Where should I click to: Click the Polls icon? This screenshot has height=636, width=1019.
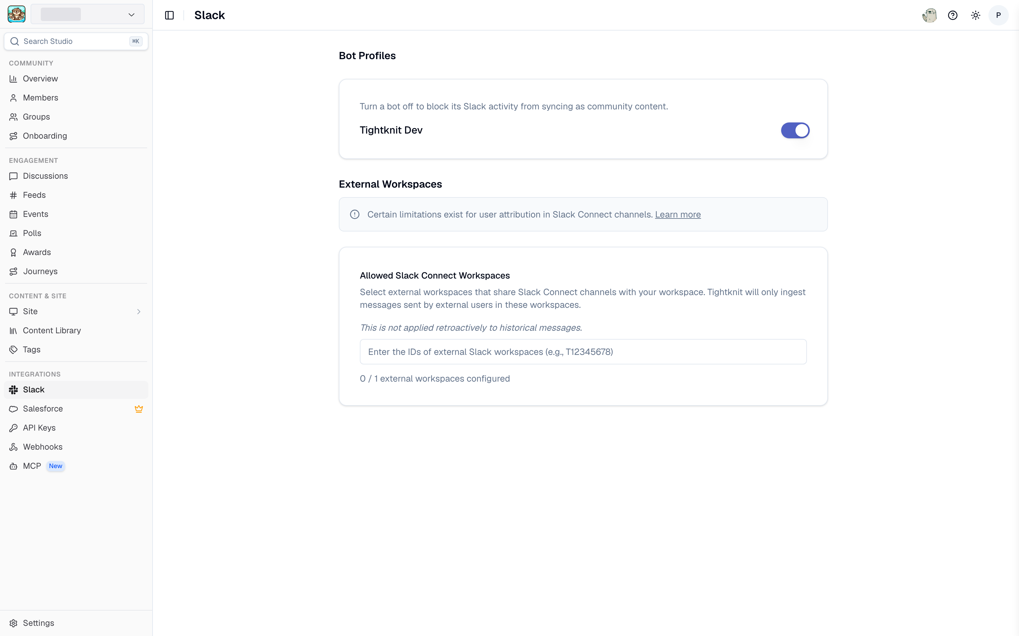[x=13, y=233]
